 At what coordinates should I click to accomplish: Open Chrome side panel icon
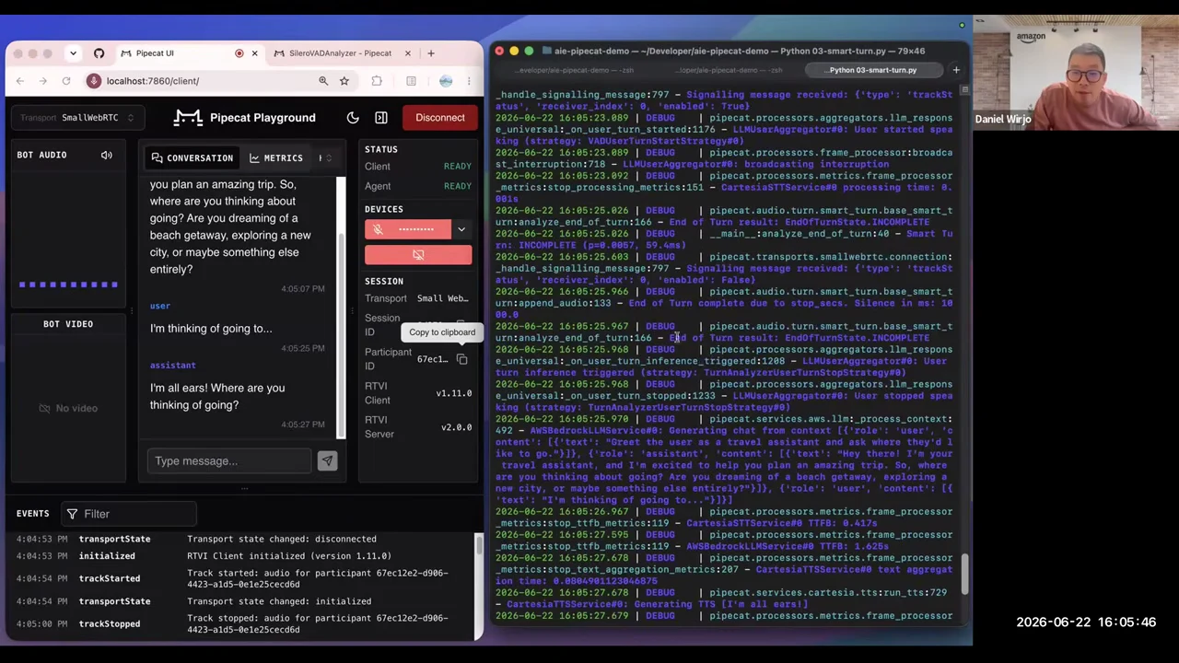pyautogui.click(x=411, y=81)
